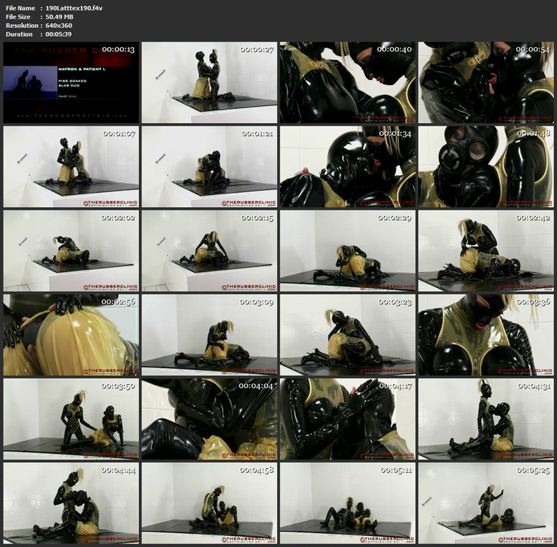Click the frame stamped 00:02:42
The height and width of the screenshot is (547, 557).
click(486, 250)
